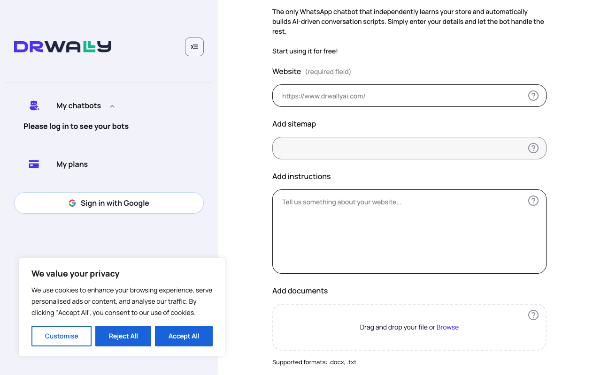Click Sign in with Google
Screen dimensions: 601x375
tap(109, 203)
